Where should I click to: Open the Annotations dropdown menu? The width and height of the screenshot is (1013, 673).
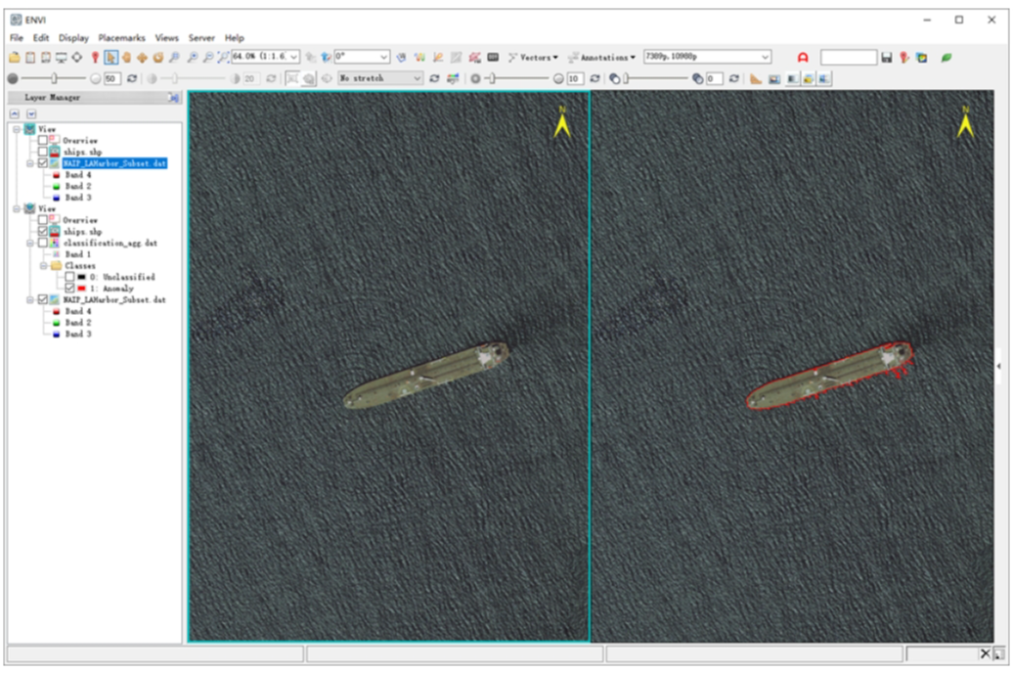coord(601,58)
